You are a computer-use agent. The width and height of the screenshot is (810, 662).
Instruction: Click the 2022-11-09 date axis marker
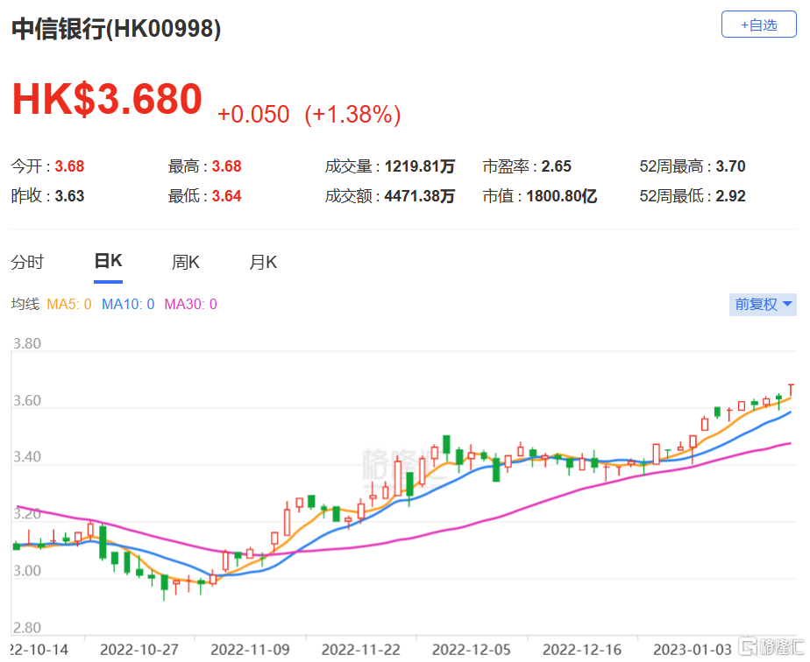[x=250, y=650]
